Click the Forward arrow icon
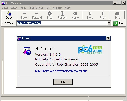 [37, 14]
